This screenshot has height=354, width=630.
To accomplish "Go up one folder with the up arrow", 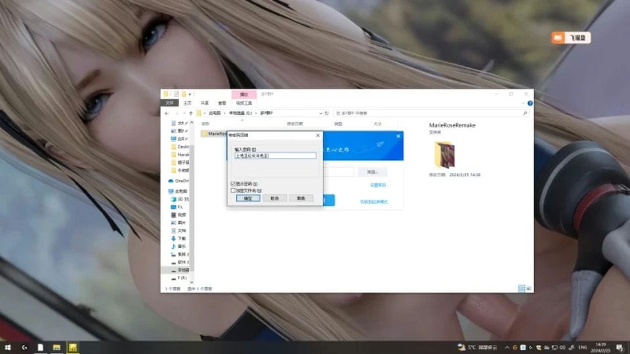I will [x=191, y=113].
